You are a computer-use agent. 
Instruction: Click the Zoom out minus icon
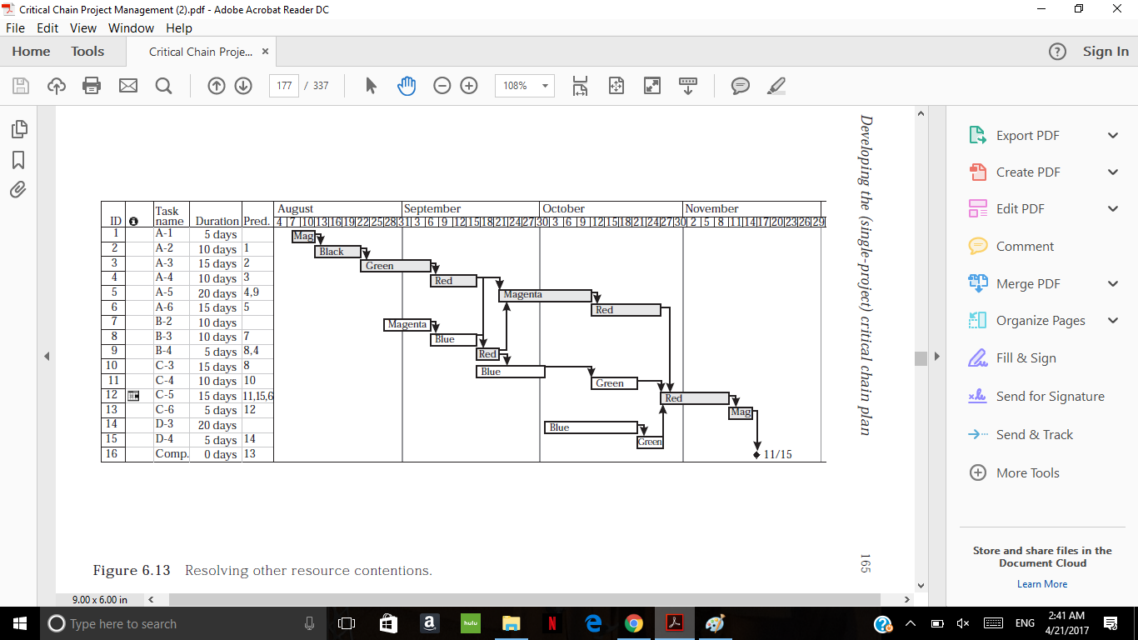pos(442,86)
